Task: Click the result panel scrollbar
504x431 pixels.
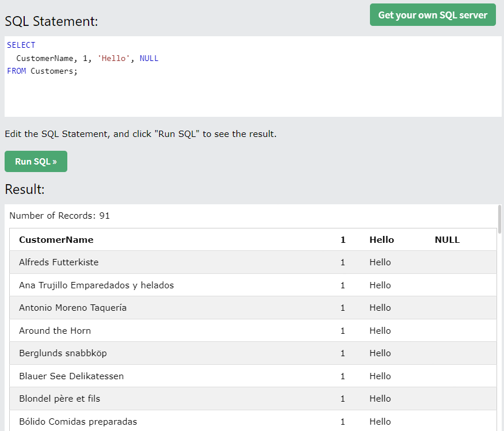Action: coord(499,219)
